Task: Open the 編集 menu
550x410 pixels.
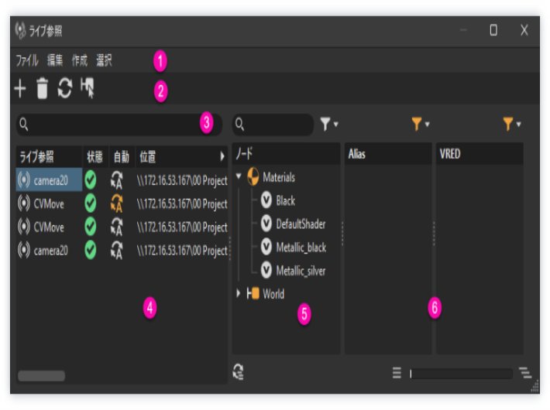Action: (55, 60)
